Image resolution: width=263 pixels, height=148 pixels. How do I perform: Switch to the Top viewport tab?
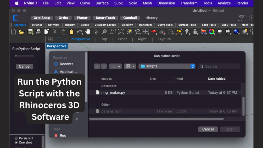104,39
